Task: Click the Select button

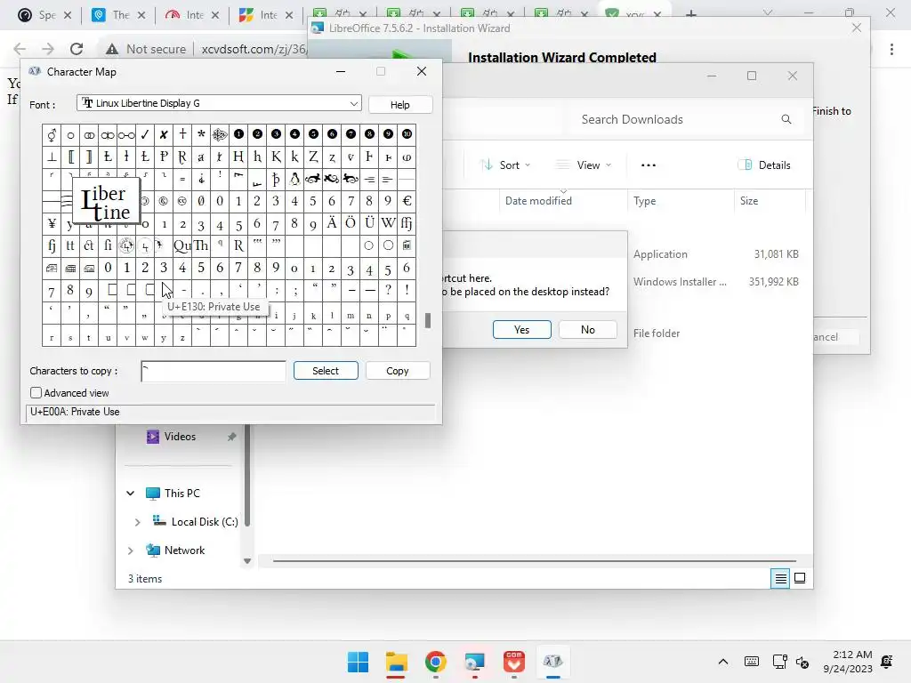Action: (x=326, y=371)
